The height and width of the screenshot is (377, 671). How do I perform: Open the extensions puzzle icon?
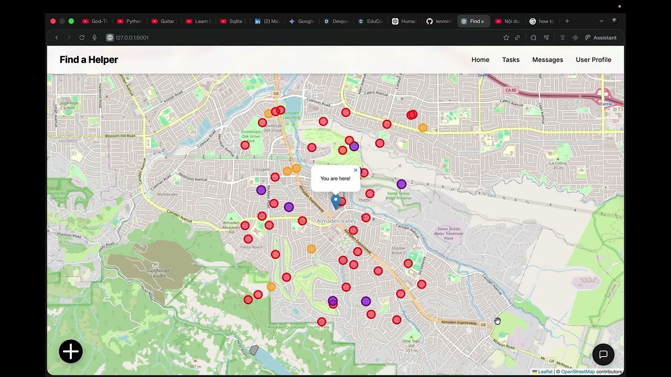[x=534, y=38]
